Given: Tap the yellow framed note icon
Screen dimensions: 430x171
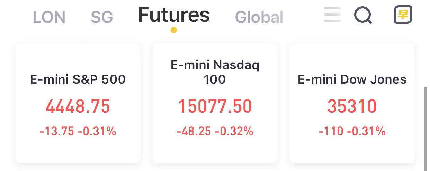Looking at the screenshot, I should point(403,15).
